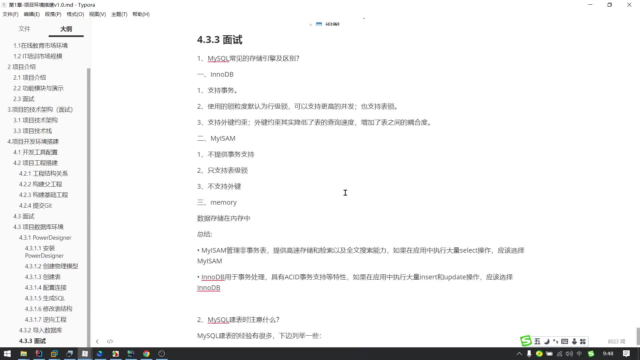This screenshot has width=640, height=360.
Task: Open the yellow-green 360 tray icon
Action: (539, 354)
